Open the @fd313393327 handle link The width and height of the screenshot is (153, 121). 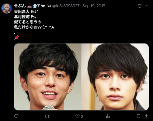pos(66,6)
